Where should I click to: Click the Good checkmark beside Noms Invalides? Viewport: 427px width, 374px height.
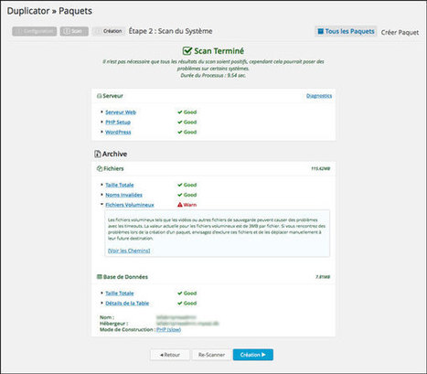click(180, 195)
